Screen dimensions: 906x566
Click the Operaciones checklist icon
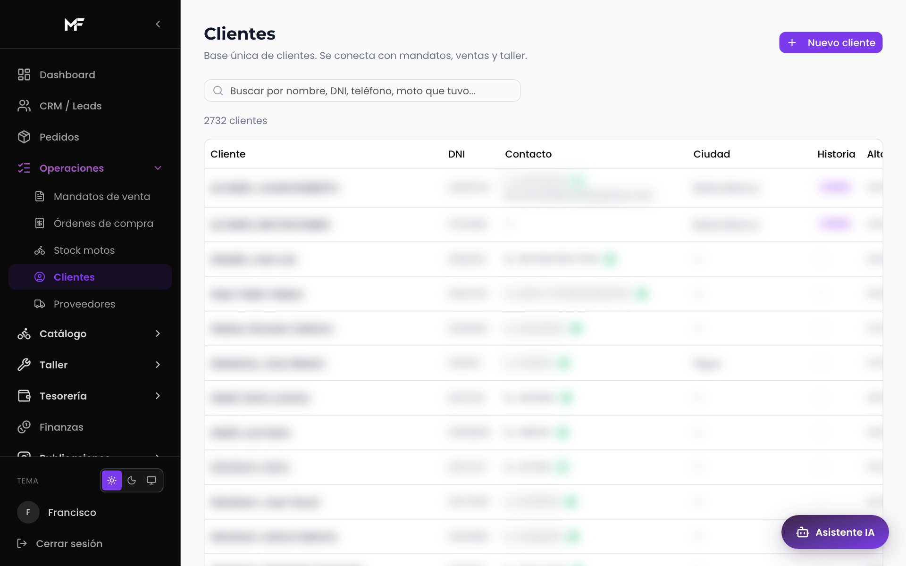coord(24,168)
